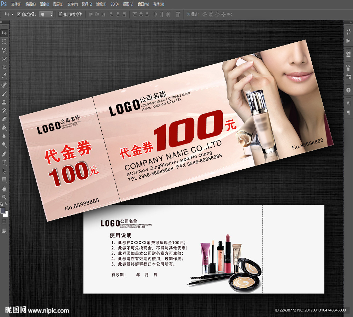Select the Dodge tool
This screenshot has width=353, height=317.
4,145
